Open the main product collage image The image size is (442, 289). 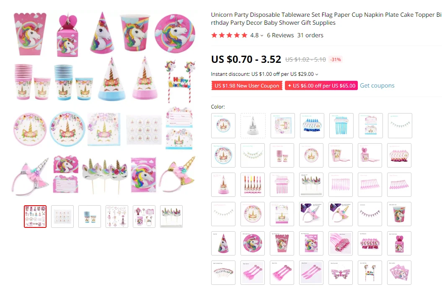104,103
